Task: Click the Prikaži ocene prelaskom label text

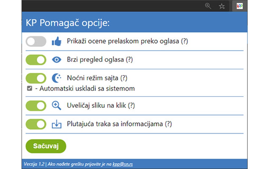Action: (123, 41)
